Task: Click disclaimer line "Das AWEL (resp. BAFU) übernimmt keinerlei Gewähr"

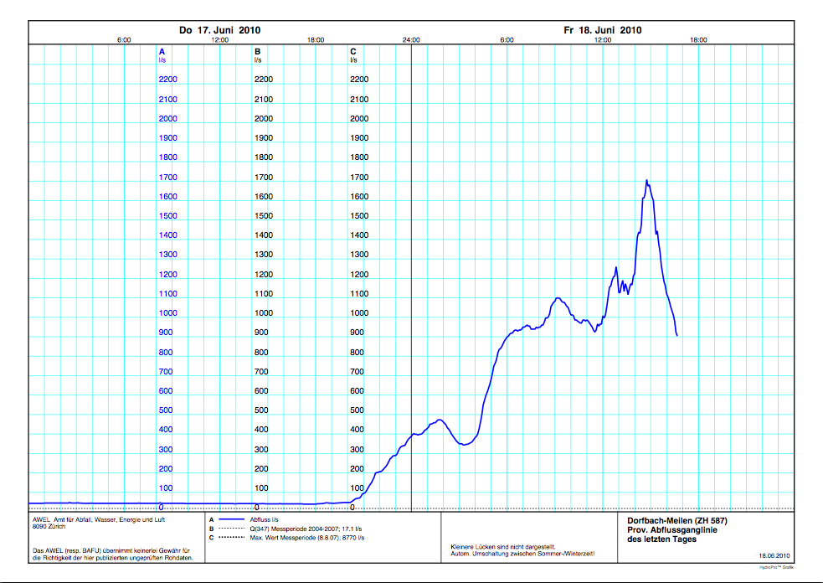Action: coord(111,551)
